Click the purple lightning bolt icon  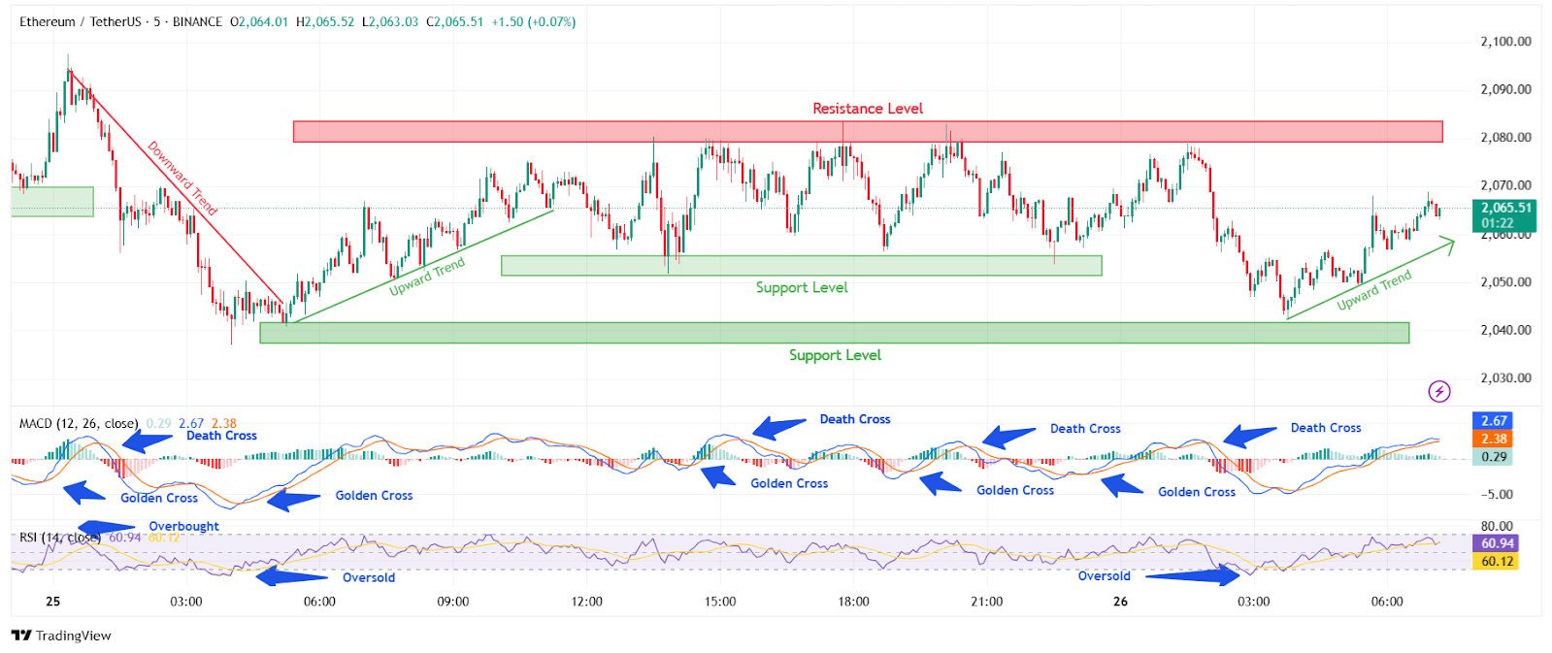(1438, 391)
